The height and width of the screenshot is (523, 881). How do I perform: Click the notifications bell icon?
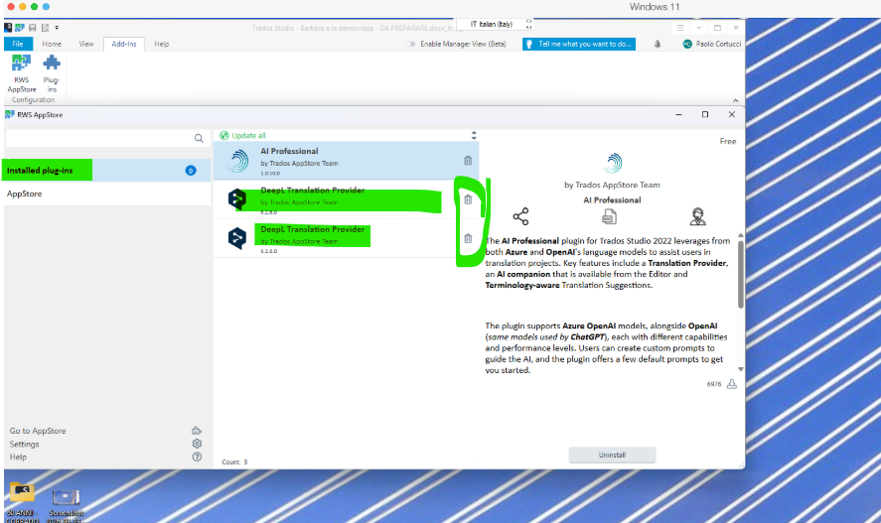tap(658, 44)
